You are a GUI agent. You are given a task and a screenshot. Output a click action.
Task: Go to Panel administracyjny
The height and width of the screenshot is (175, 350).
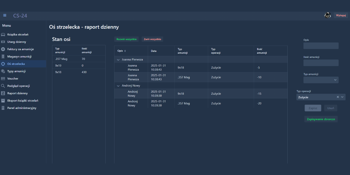[x=22, y=108]
